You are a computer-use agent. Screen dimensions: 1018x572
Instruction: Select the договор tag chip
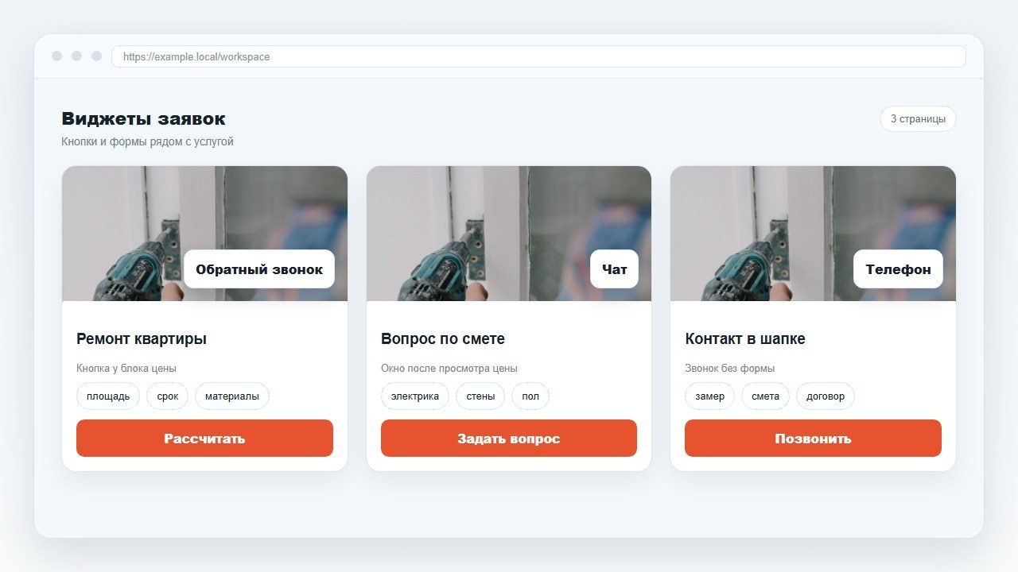click(826, 396)
